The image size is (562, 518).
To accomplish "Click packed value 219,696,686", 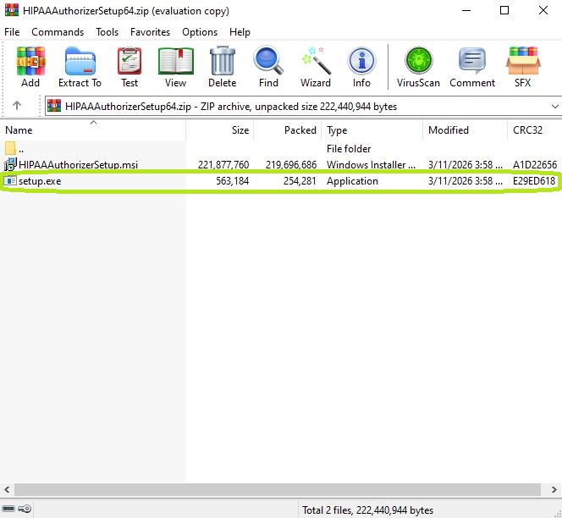I will tap(291, 165).
